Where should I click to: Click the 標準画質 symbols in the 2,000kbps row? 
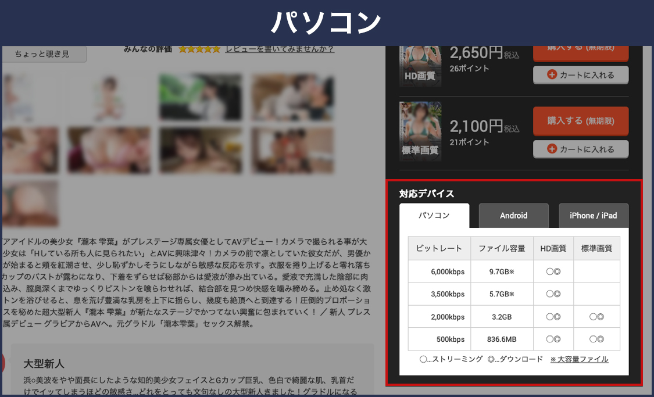coord(596,317)
